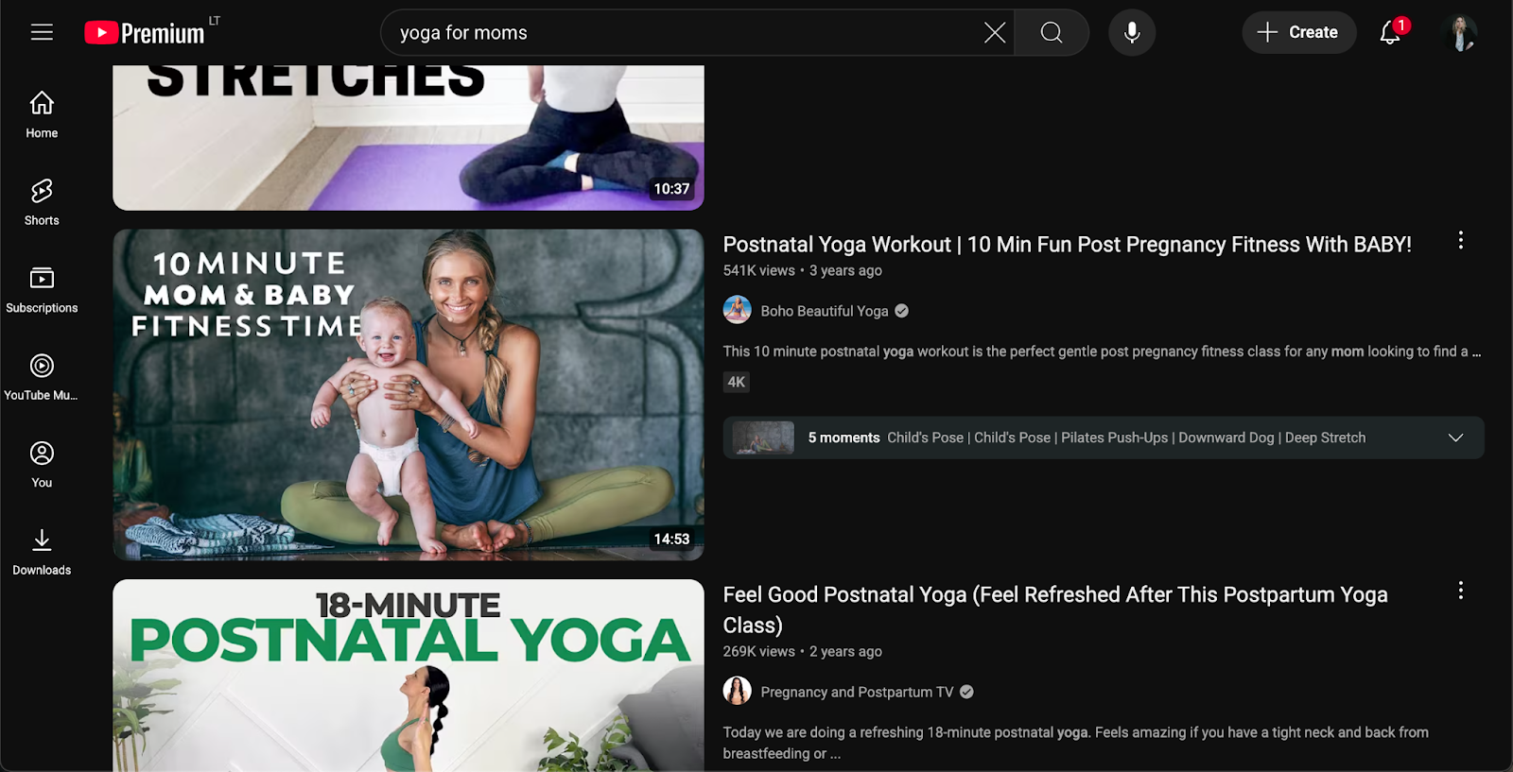Click the 18-minute postnatal yoga description
Viewport: 1513px width, 772px height.
tap(1076, 743)
